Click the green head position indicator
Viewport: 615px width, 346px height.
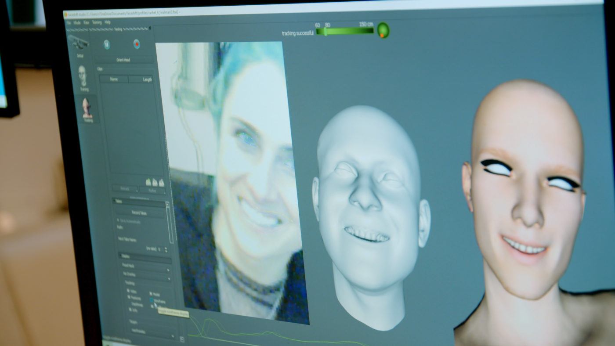(x=383, y=30)
